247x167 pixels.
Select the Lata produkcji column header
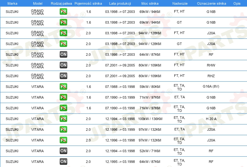point(120,3)
